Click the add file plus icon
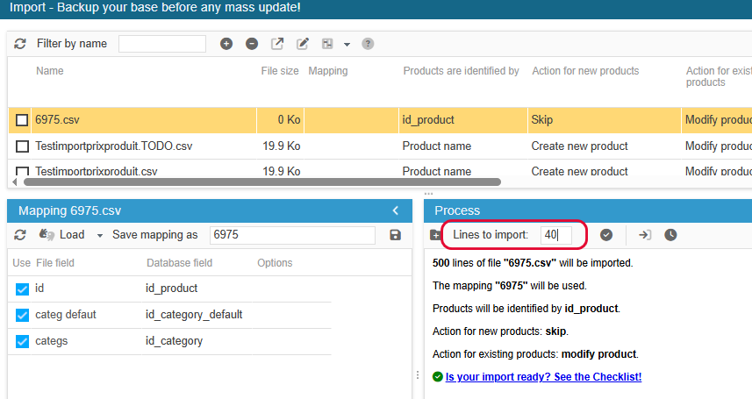This screenshot has width=752, height=399. pyautogui.click(x=226, y=44)
